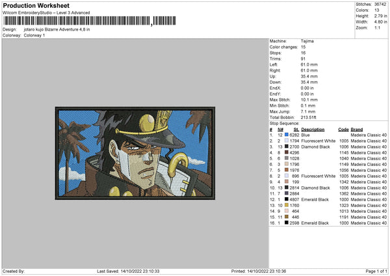Click the N# column header
Viewport: 390px width, 276px height.
pos(280,130)
